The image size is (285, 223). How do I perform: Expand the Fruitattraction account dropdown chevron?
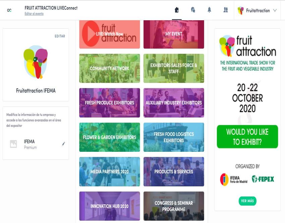(x=275, y=10)
